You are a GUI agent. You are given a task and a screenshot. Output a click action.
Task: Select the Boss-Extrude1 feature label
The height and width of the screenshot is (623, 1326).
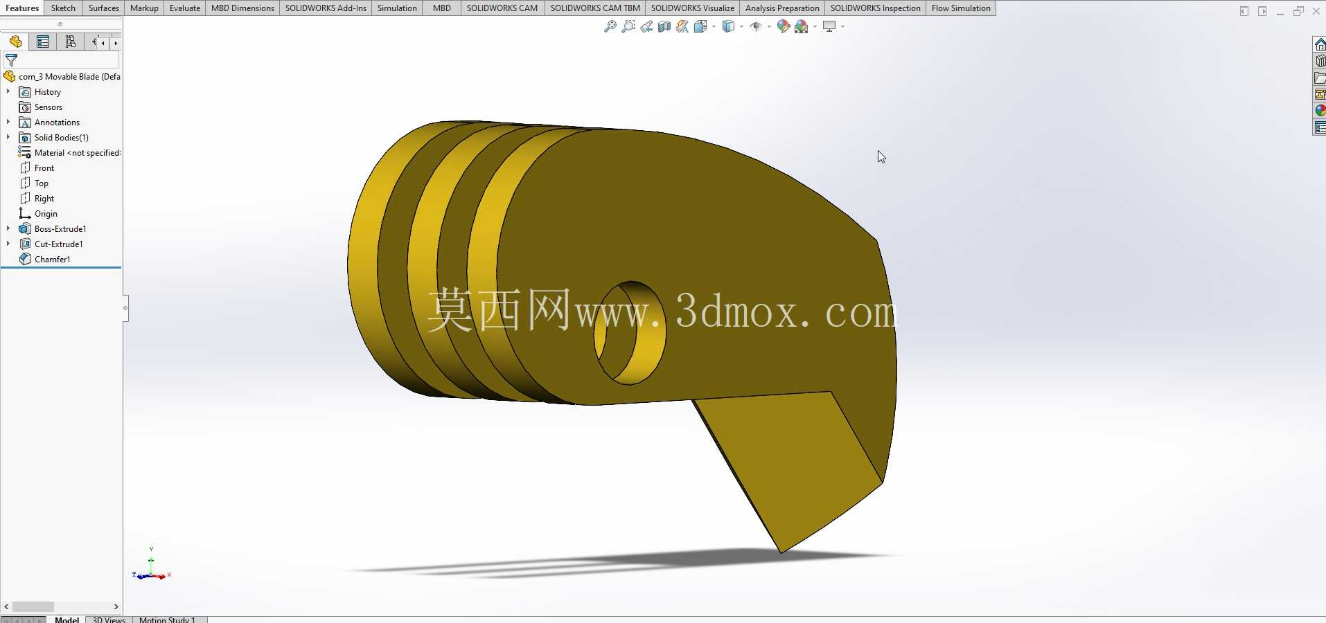pyautogui.click(x=60, y=229)
